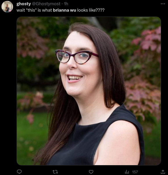Click the "1h" post timestamp
This screenshot has width=168, height=175.
click(x=66, y=4)
